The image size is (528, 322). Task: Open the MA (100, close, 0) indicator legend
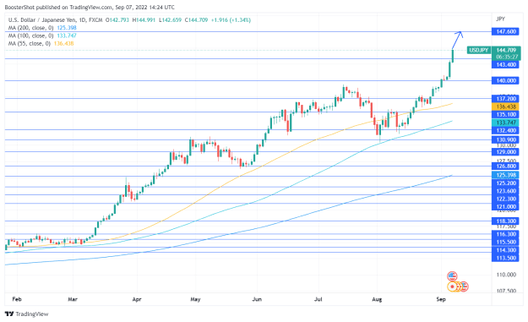(30, 35)
